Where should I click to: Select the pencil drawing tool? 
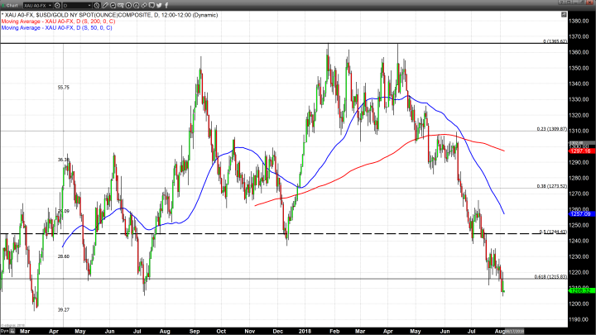pos(105,5)
